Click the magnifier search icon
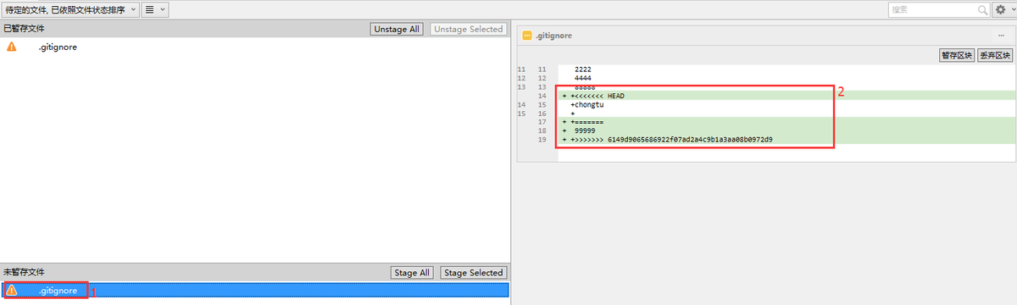Image resolution: width=1017 pixels, height=305 pixels. coord(982,9)
